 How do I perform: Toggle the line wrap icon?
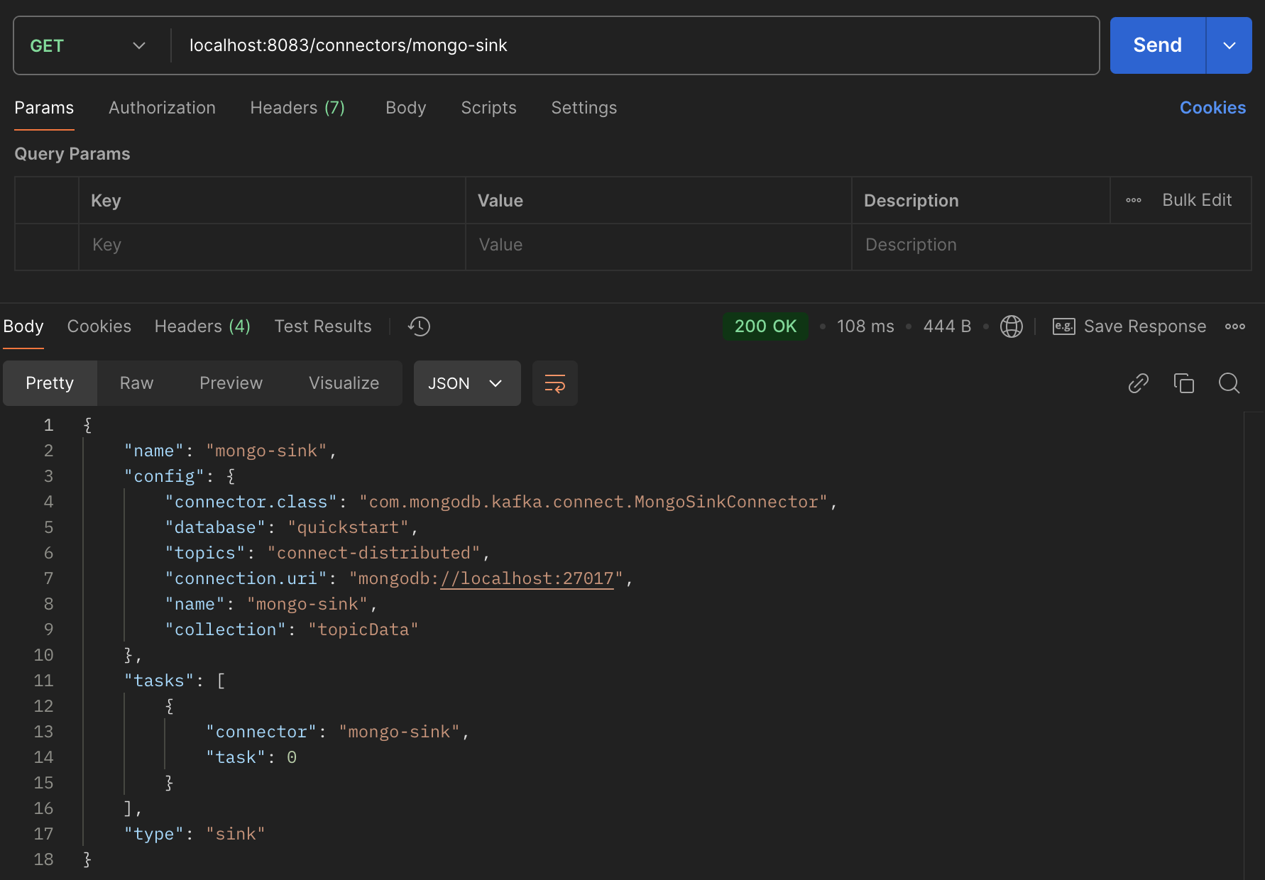pos(555,383)
